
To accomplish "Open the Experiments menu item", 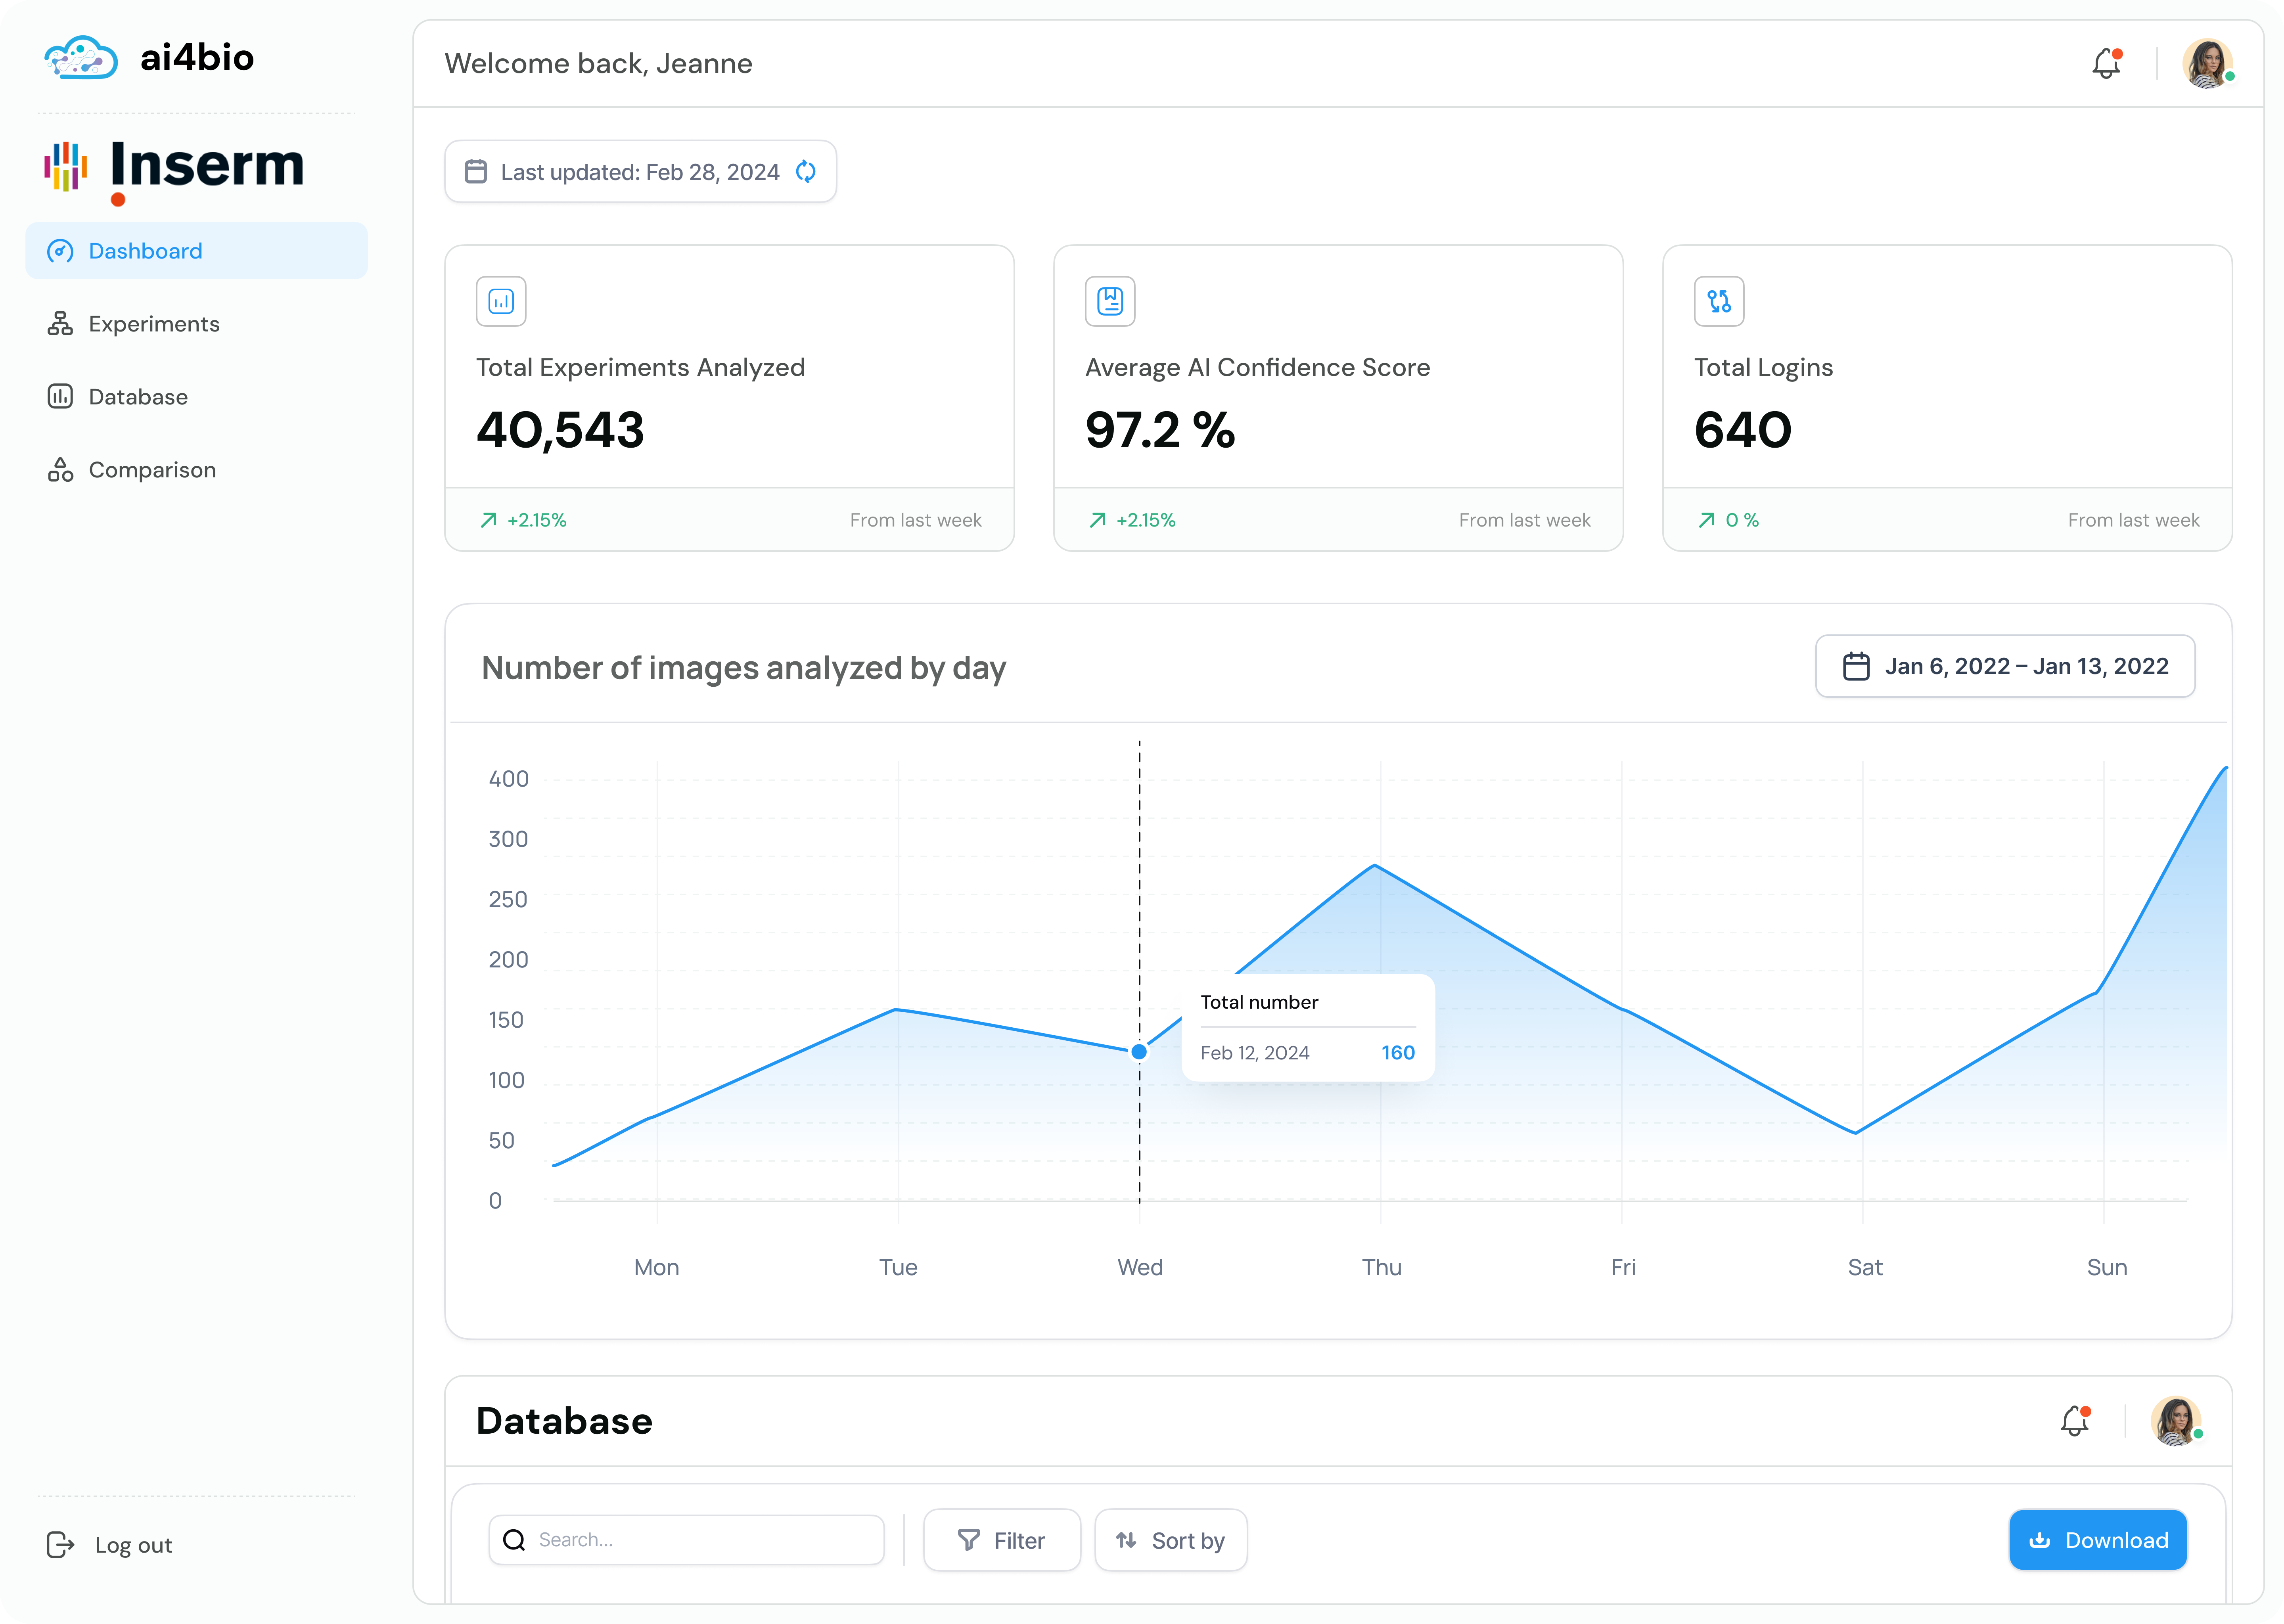I will 196,324.
